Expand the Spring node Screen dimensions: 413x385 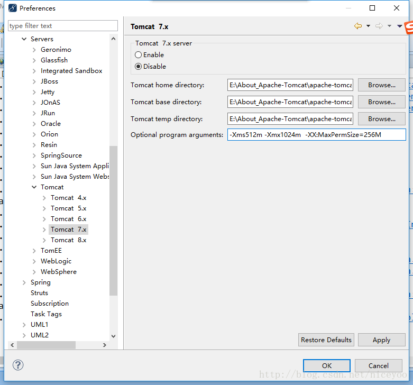click(24, 282)
